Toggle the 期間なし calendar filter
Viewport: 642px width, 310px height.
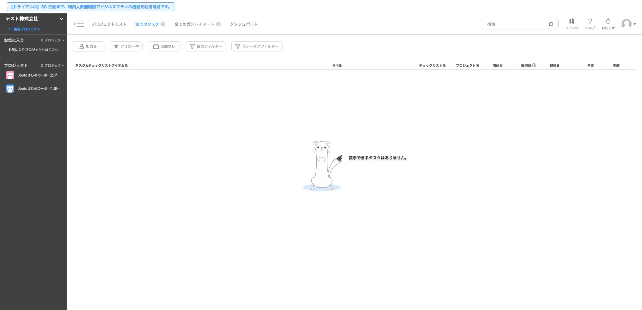(164, 46)
